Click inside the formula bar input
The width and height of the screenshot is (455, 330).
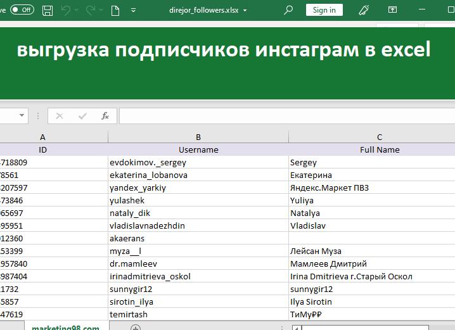point(285,116)
